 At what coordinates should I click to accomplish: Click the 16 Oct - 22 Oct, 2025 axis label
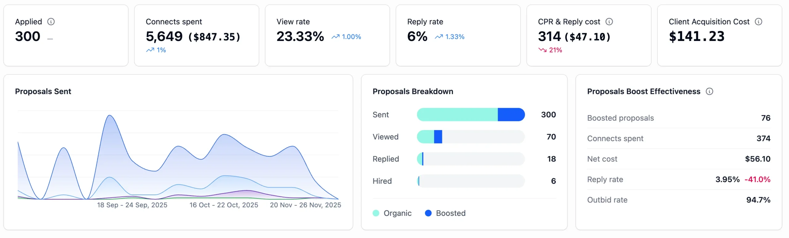(224, 205)
